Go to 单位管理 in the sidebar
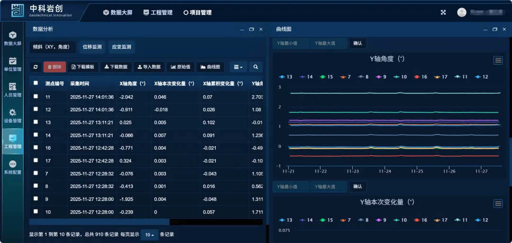This screenshot has height=243, width=512. tap(13, 64)
